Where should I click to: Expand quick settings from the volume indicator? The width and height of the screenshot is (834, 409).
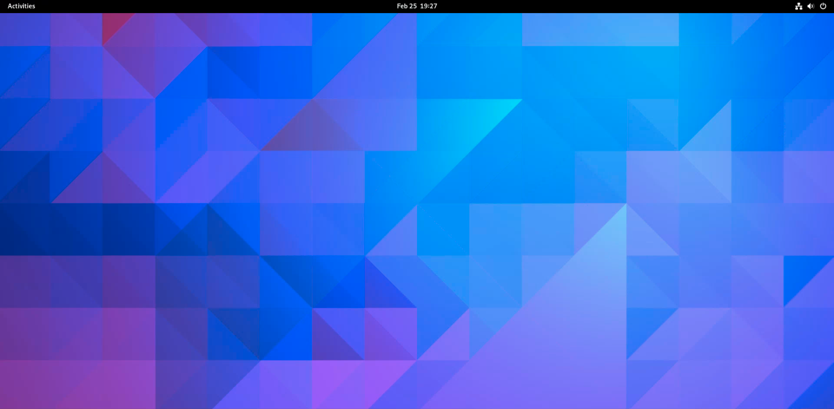pyautogui.click(x=811, y=6)
